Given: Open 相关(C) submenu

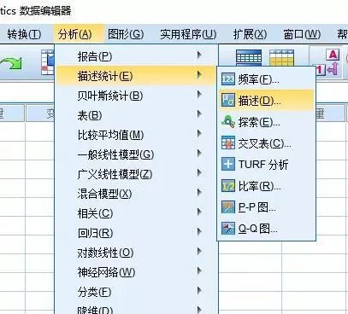Looking at the screenshot, I should (136, 213).
